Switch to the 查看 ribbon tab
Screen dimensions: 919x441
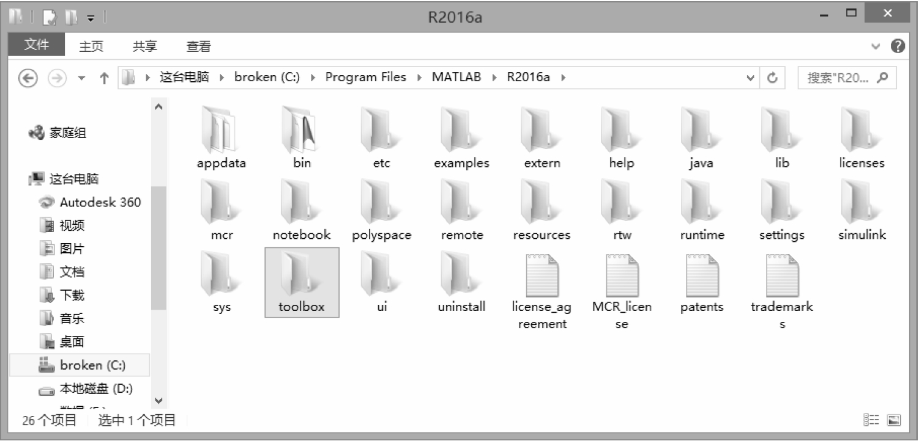[198, 46]
